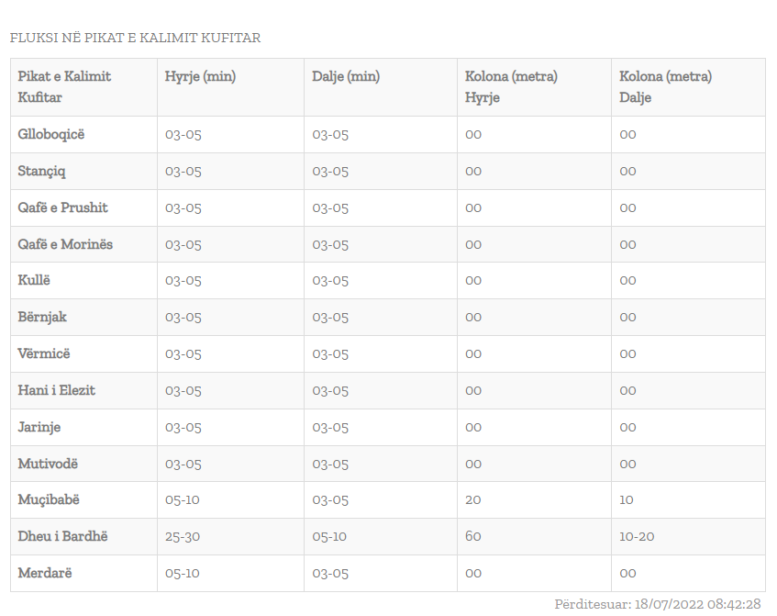Click the Kolona (metra) Dalje header
777x616 pixels.
pos(665,86)
